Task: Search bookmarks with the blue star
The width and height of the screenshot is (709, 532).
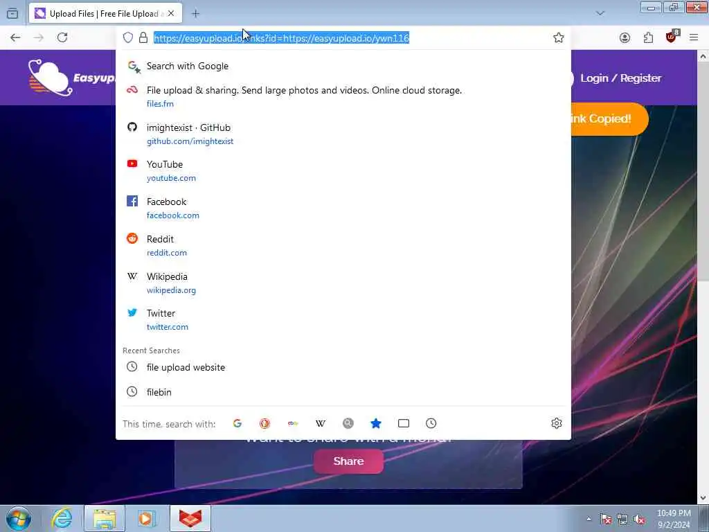Action: click(376, 423)
